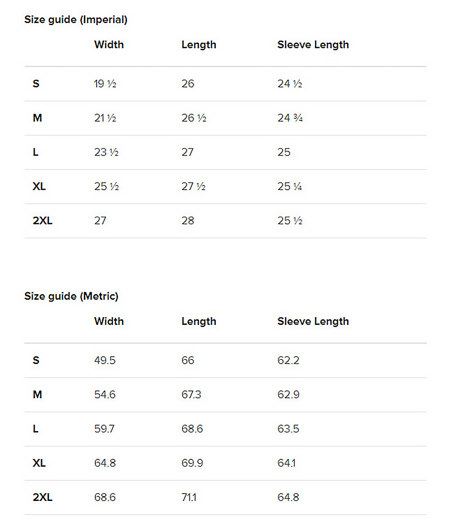The width and height of the screenshot is (456, 531).
Task: Click the 27 ½ length value for XL
Action: point(193,187)
